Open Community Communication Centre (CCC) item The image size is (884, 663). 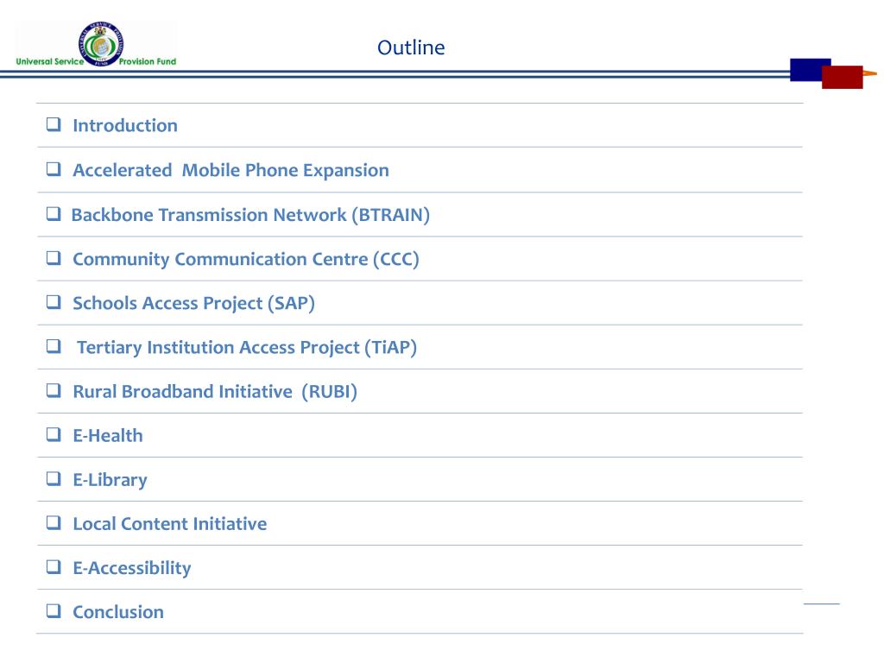(x=246, y=259)
